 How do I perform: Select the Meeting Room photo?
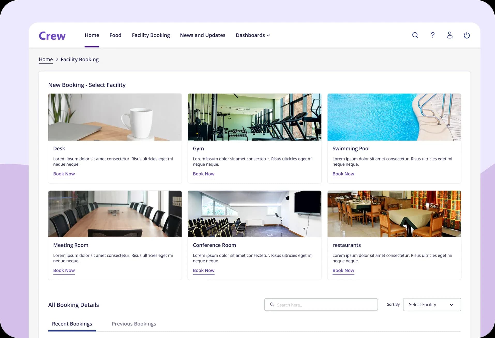pos(115,214)
